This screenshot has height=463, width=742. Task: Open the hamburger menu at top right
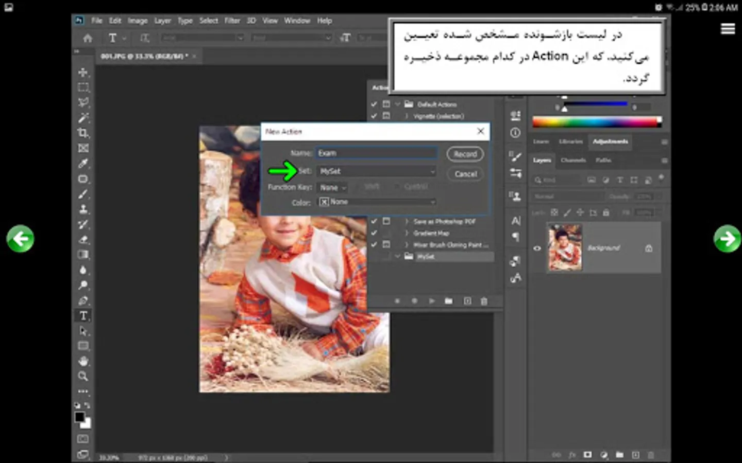click(728, 29)
